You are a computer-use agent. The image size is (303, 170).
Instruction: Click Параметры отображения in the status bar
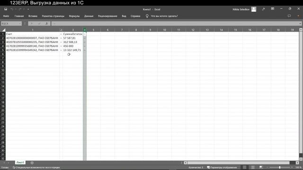click(222, 168)
